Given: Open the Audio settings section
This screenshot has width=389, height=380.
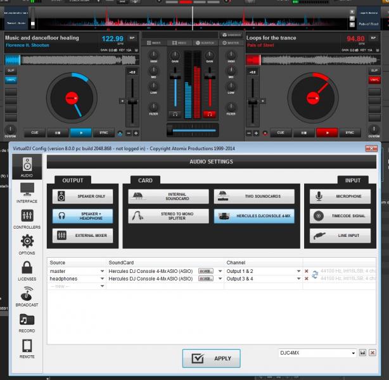Looking at the screenshot, I should tap(27, 167).
